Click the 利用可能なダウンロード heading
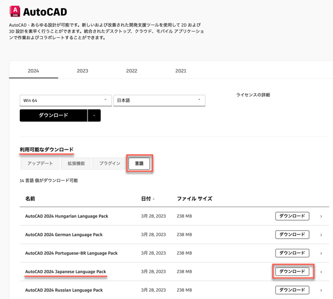This screenshot has height=299, width=333. pyautogui.click(x=46, y=149)
